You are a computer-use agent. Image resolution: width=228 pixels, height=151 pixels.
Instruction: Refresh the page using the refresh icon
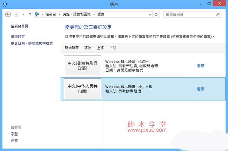(x=156, y=14)
